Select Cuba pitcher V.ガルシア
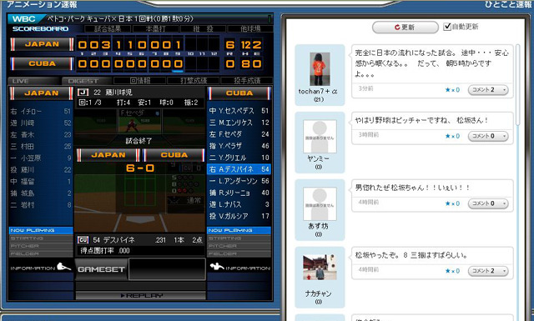 click(x=239, y=216)
